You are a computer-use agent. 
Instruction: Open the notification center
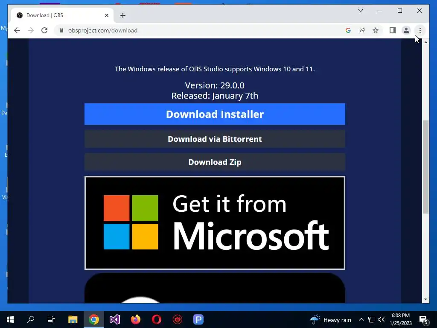424,319
